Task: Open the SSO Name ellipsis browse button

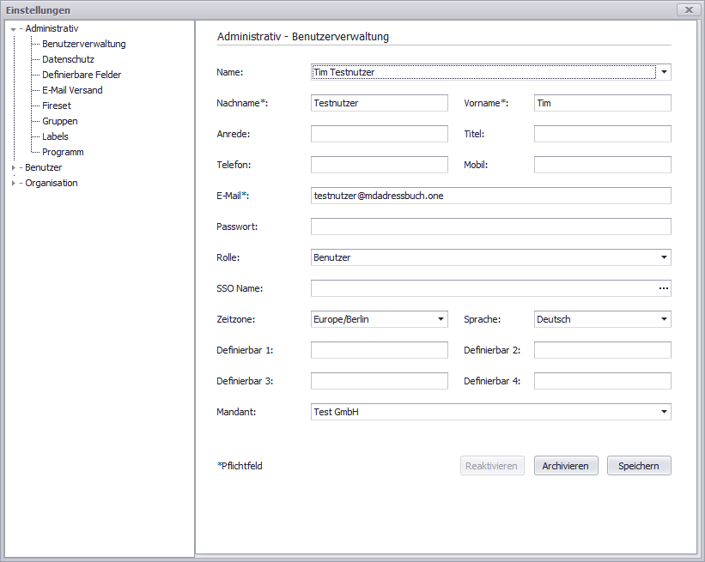Action: (663, 288)
